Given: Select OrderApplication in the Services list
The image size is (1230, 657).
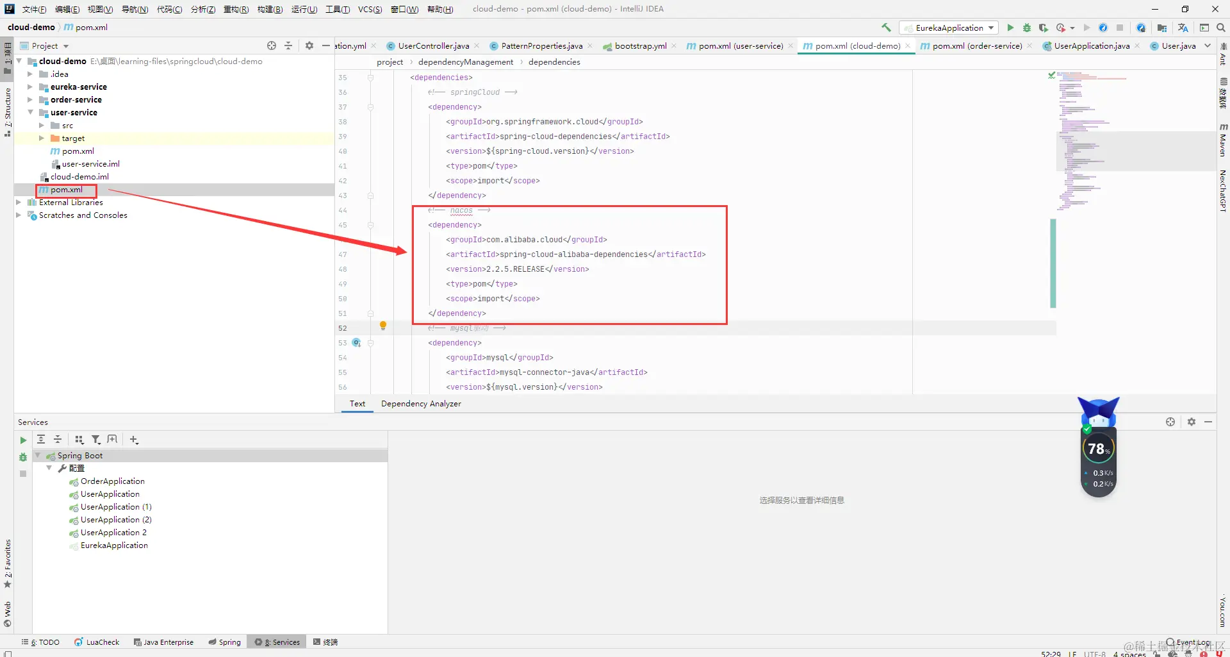Looking at the screenshot, I should pyautogui.click(x=112, y=481).
